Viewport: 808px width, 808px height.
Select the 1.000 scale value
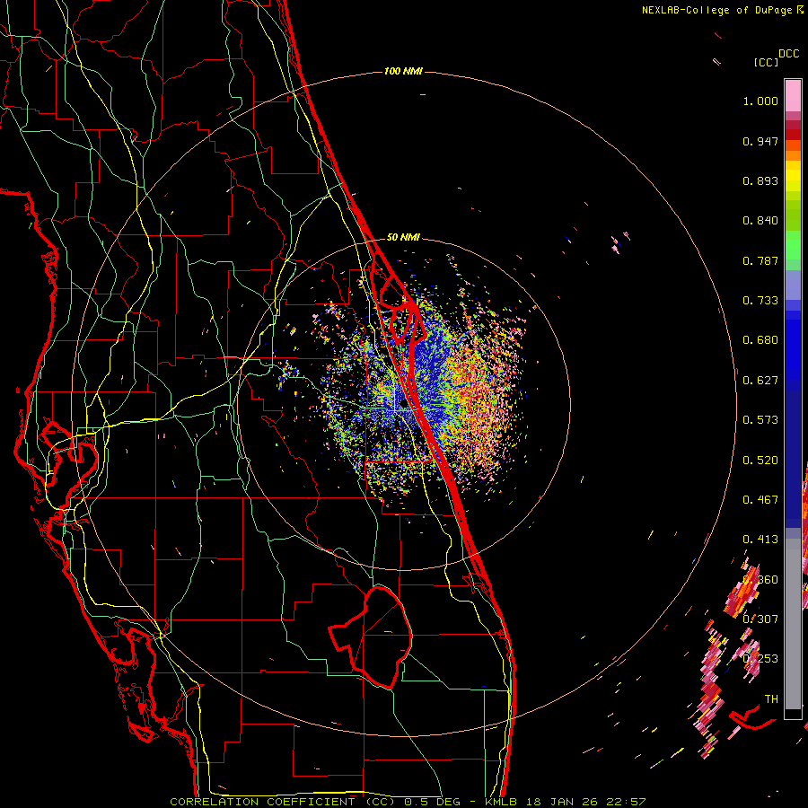(x=760, y=101)
